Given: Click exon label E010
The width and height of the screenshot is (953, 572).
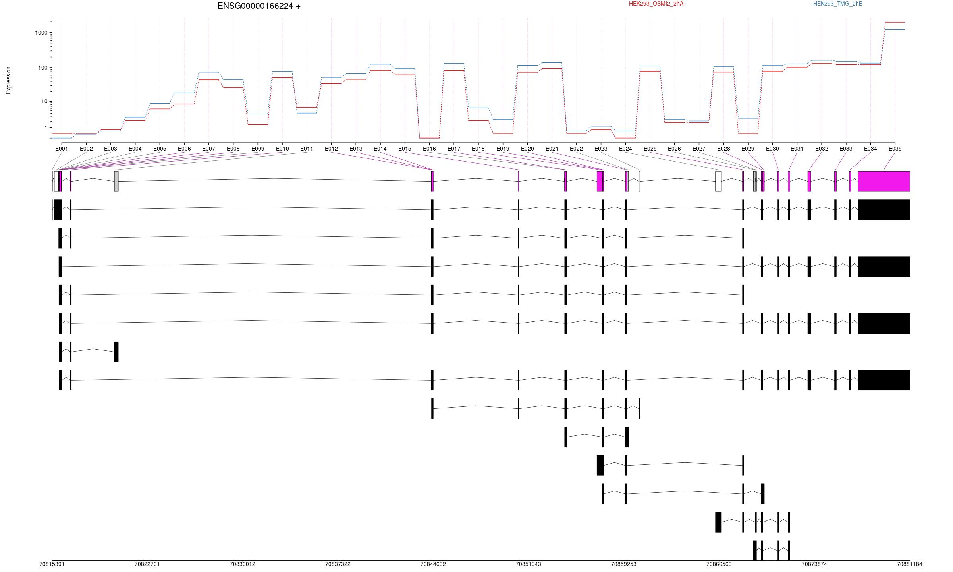Looking at the screenshot, I should coord(282,149).
